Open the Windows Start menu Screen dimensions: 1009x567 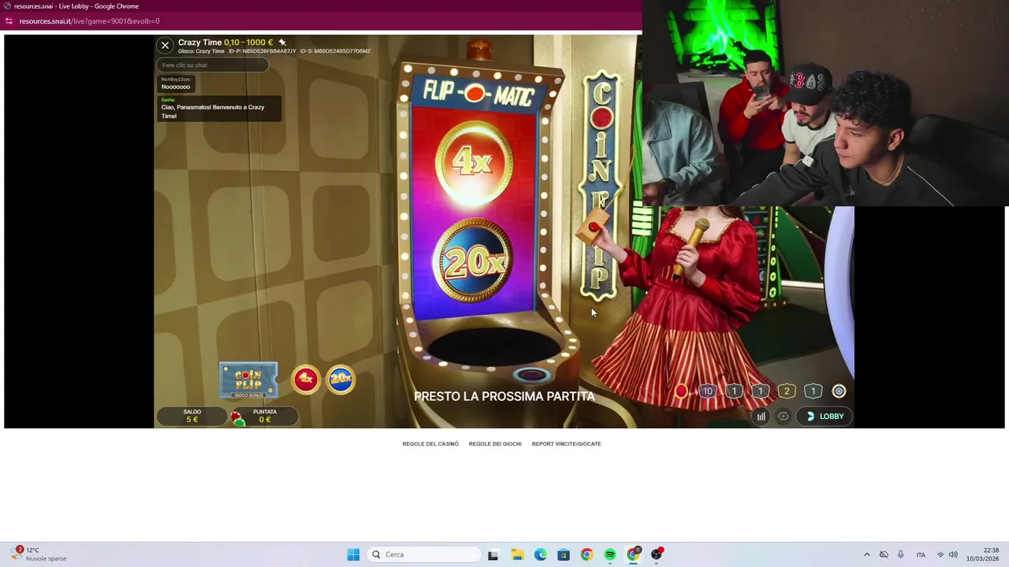[353, 554]
